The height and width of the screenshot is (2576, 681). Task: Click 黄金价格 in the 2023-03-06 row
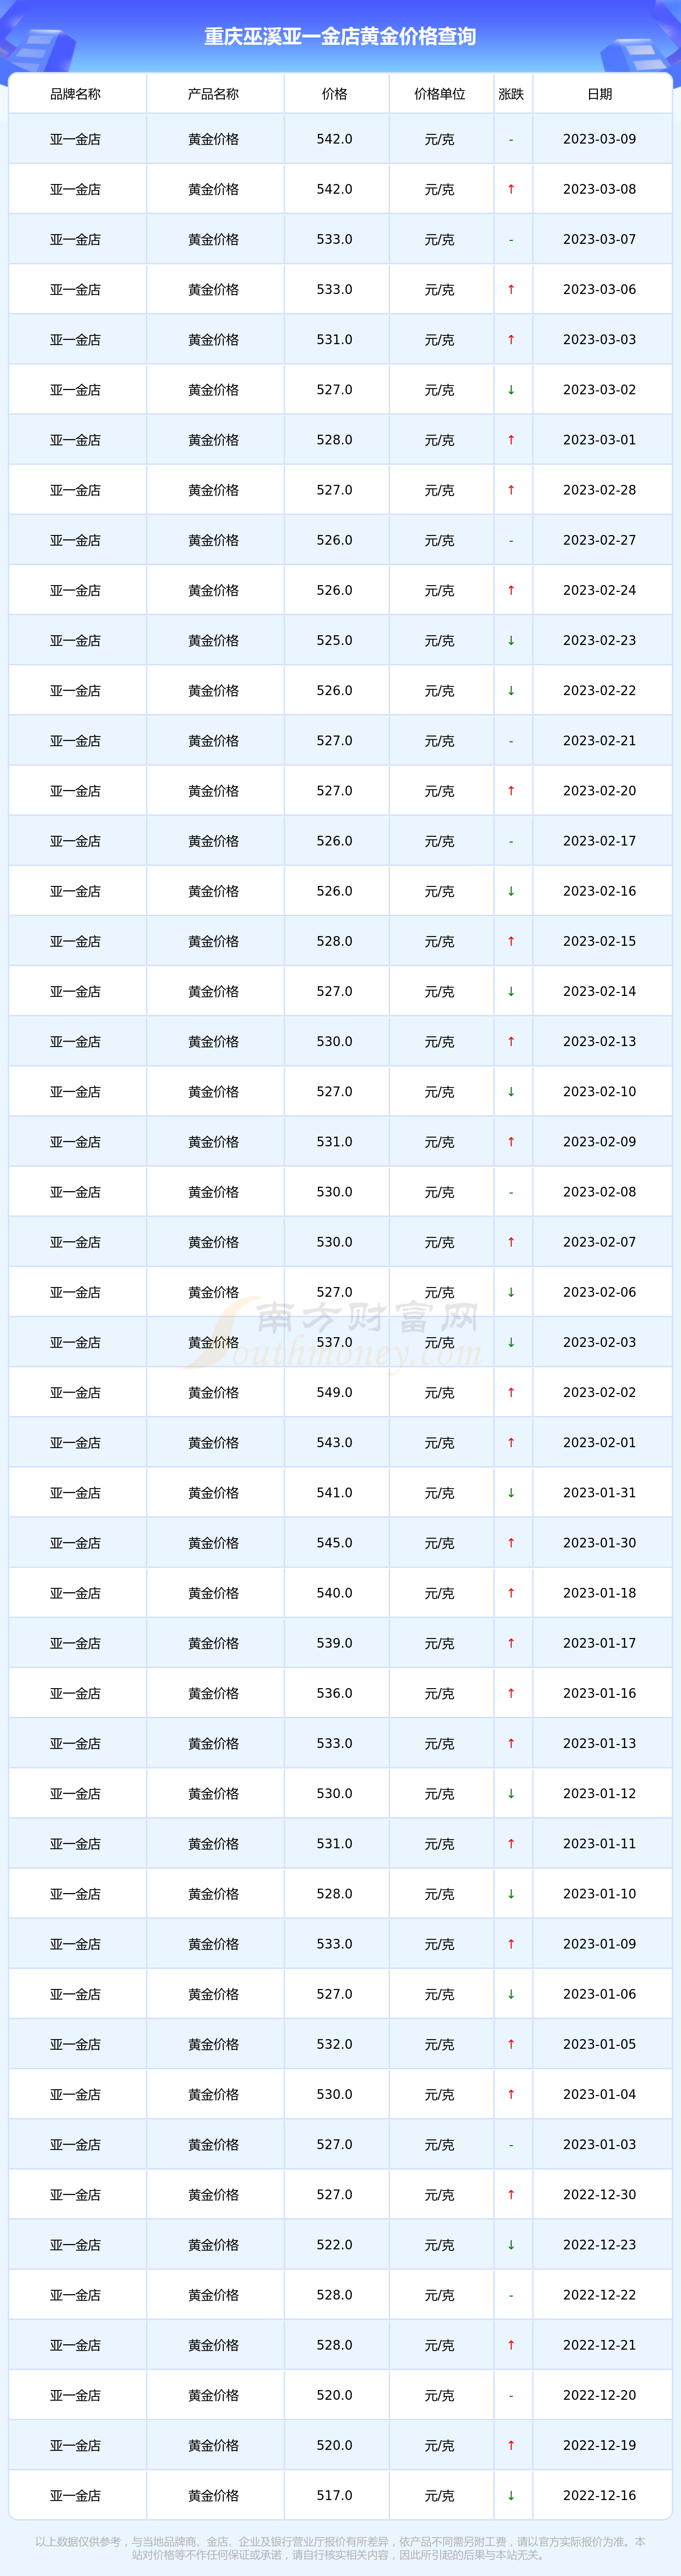pyautogui.click(x=214, y=289)
